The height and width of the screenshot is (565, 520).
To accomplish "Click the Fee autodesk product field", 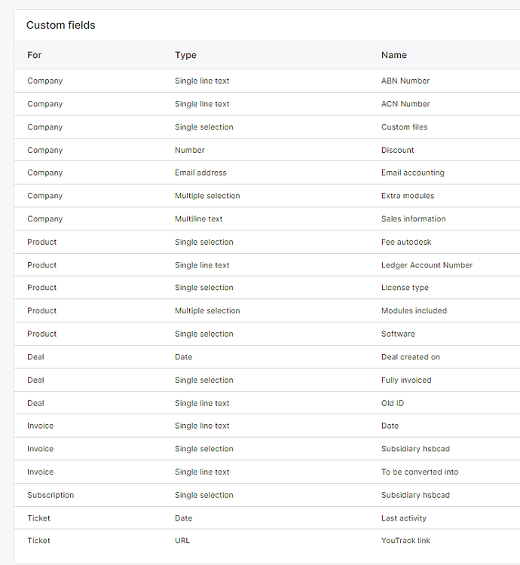I will (x=267, y=242).
